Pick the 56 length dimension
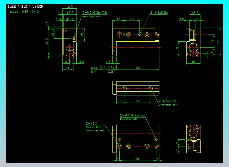 point(138,68)
